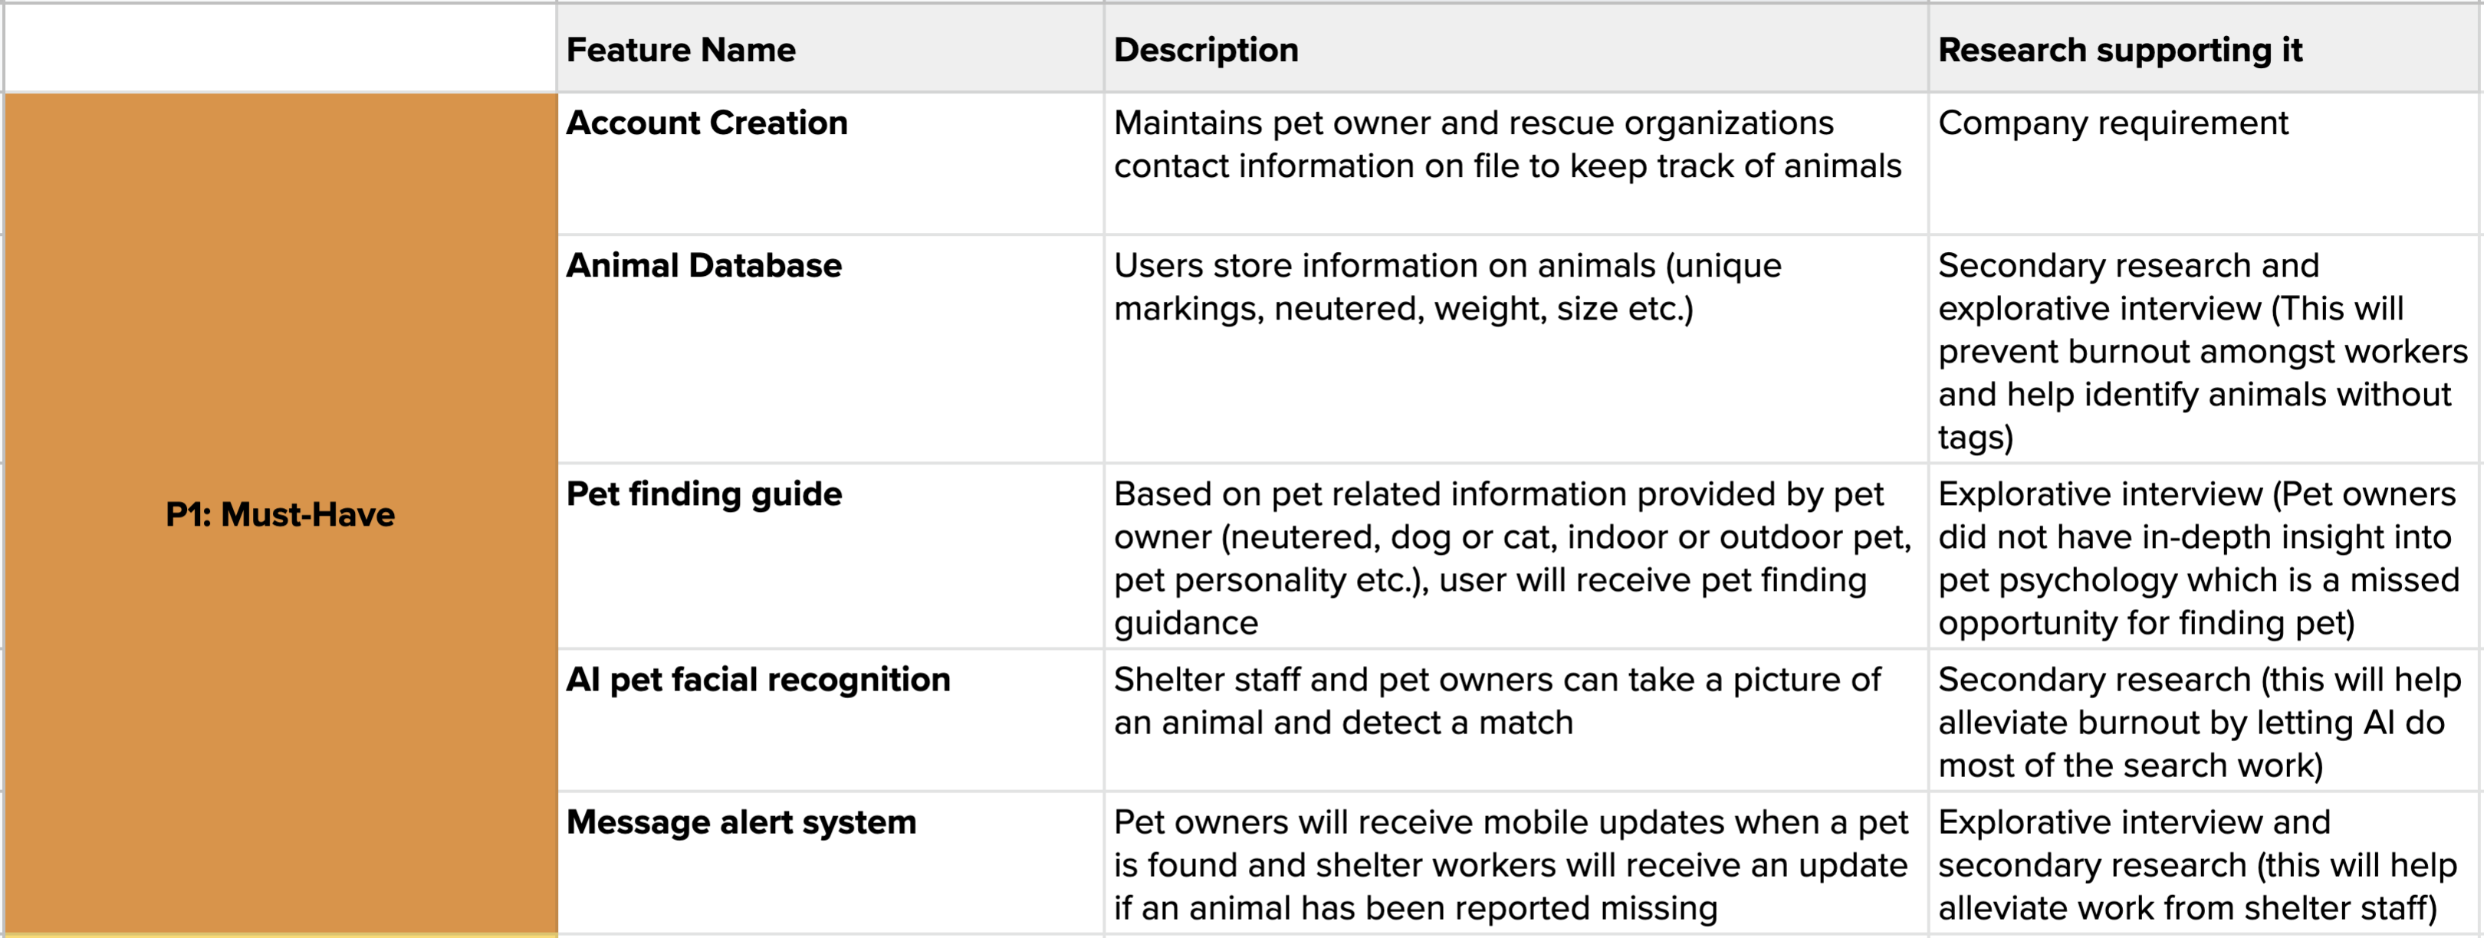Click research cell about alleviating shelter staff
This screenshot has width=2484, height=938.
(2204, 864)
